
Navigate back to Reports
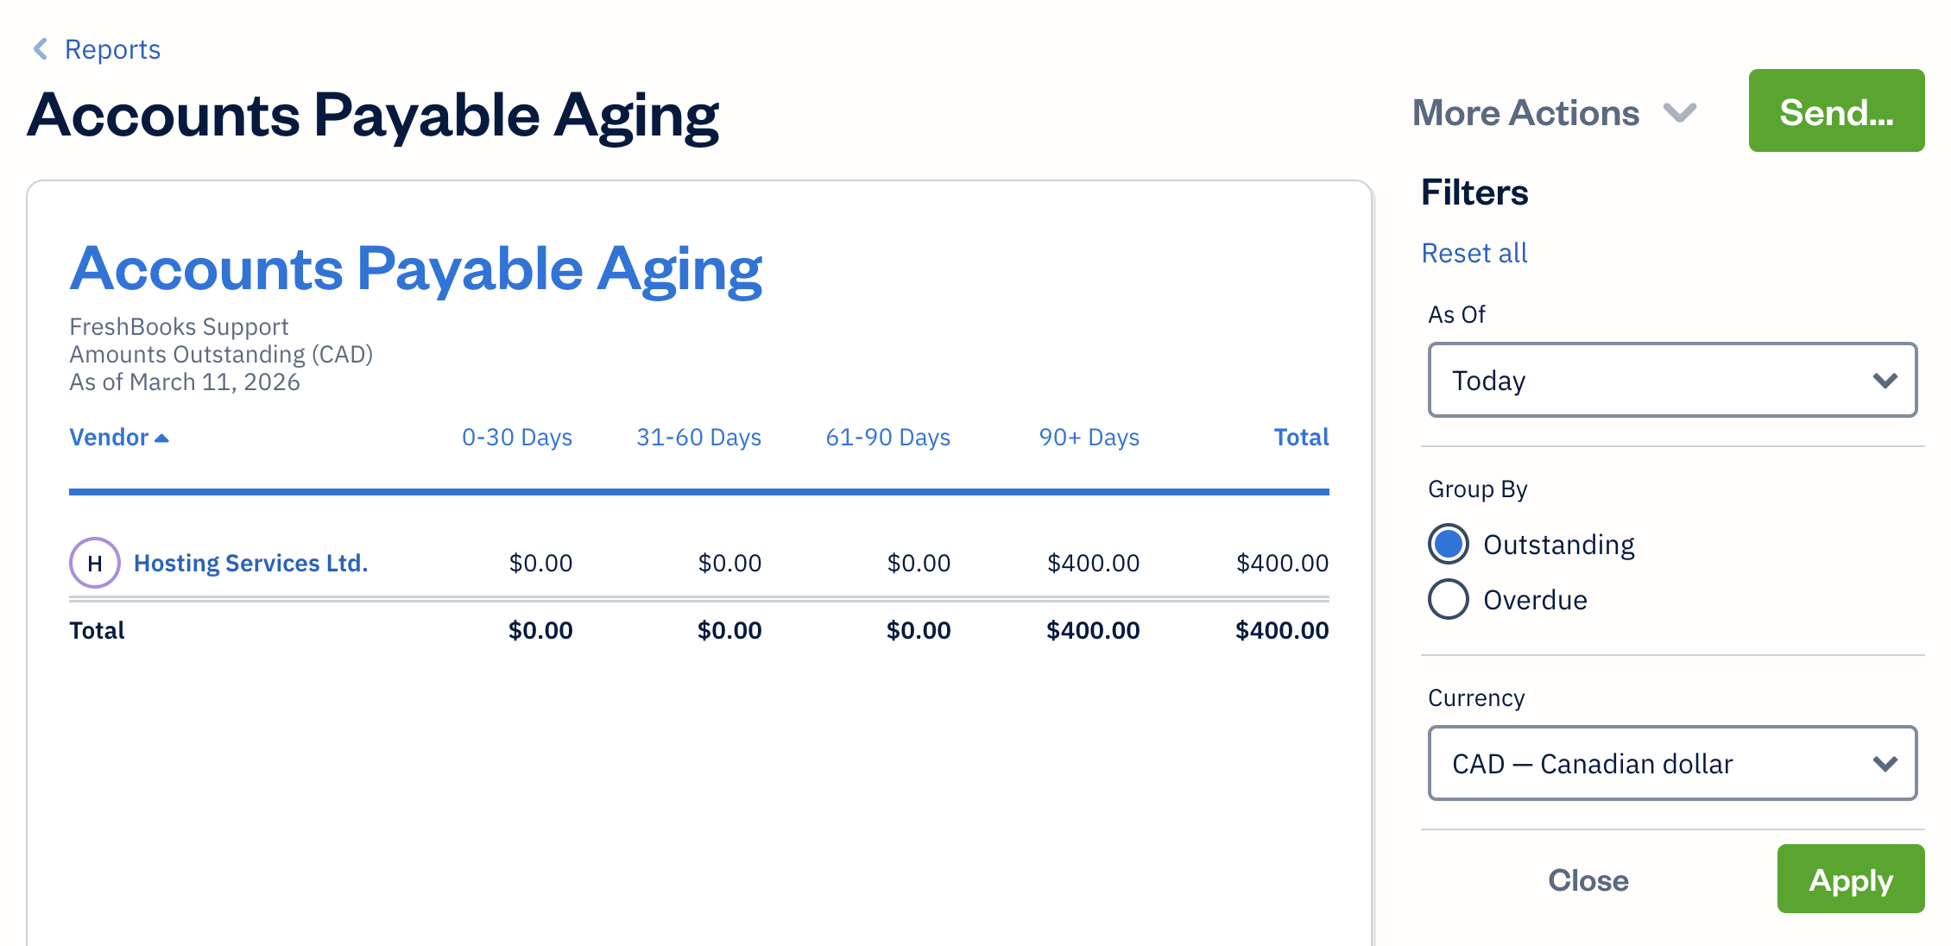pos(113,49)
